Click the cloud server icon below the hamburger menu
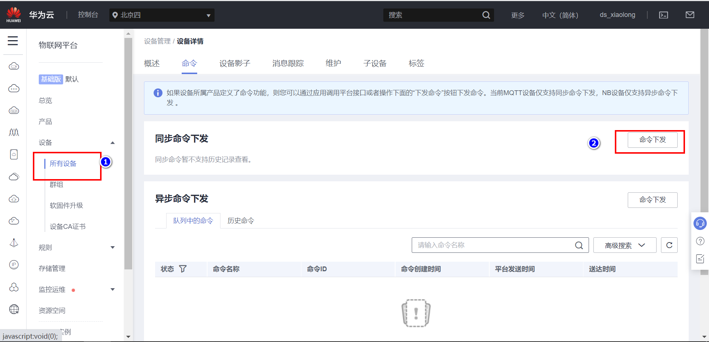This screenshot has width=709, height=342. pyautogui.click(x=14, y=66)
